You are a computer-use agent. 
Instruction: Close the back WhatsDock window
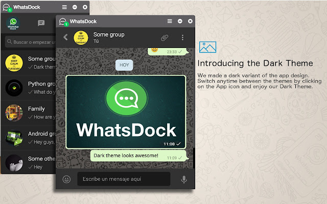point(85,7)
